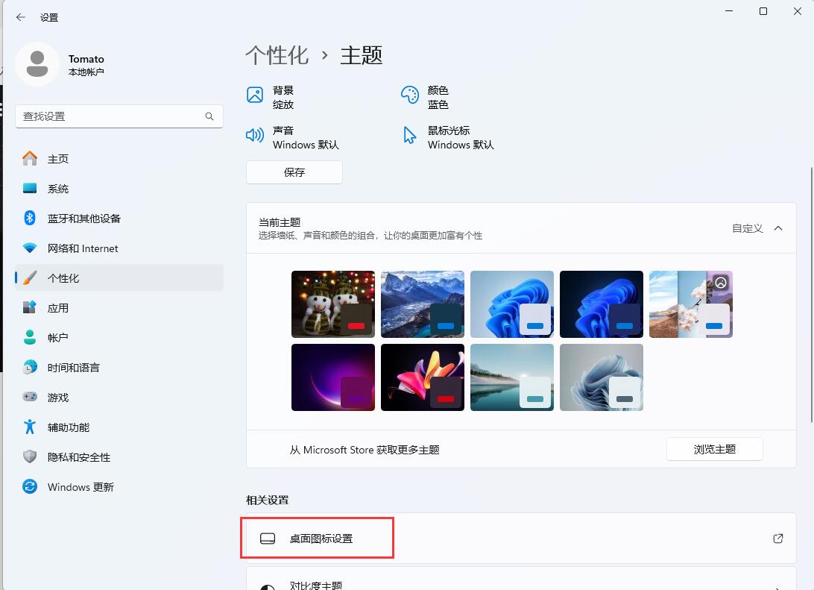Screen dimensions: 814x590
Task: Expand the 对比度主题 row
Action: coord(777,586)
